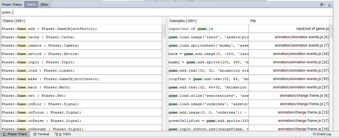Select example game.load.image('lazur' row
This screenshot has width=339, height=138.
208,37
